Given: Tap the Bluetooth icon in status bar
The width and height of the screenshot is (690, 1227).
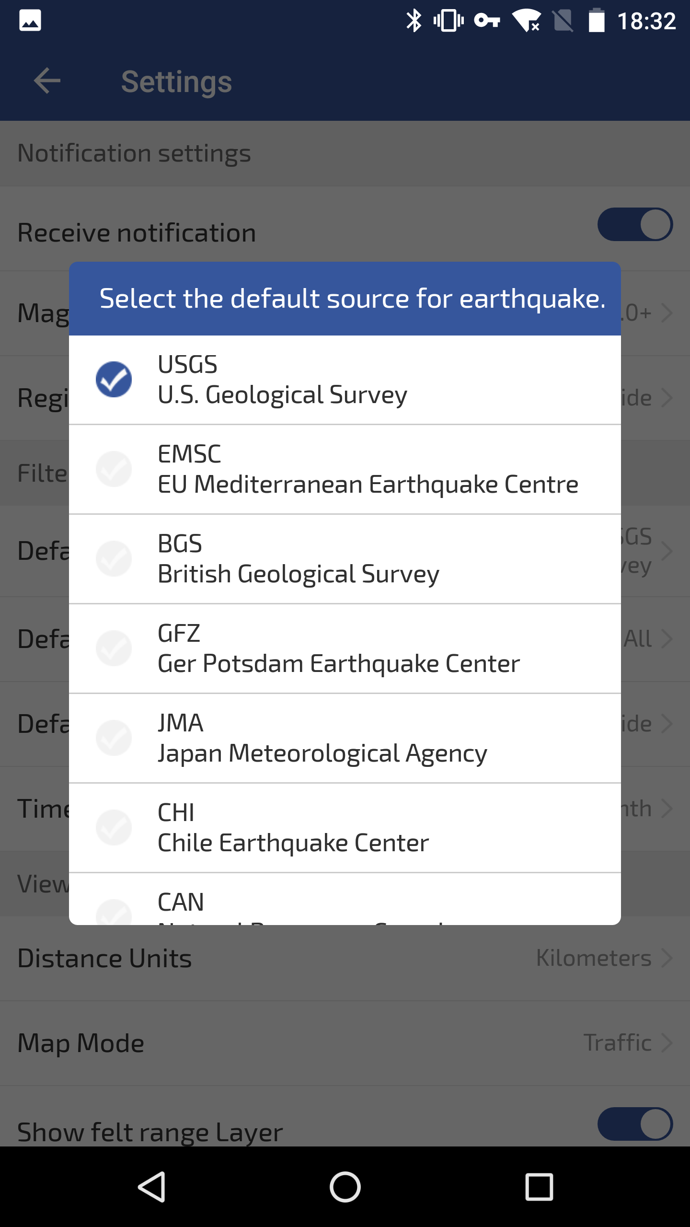Looking at the screenshot, I should 414,21.
